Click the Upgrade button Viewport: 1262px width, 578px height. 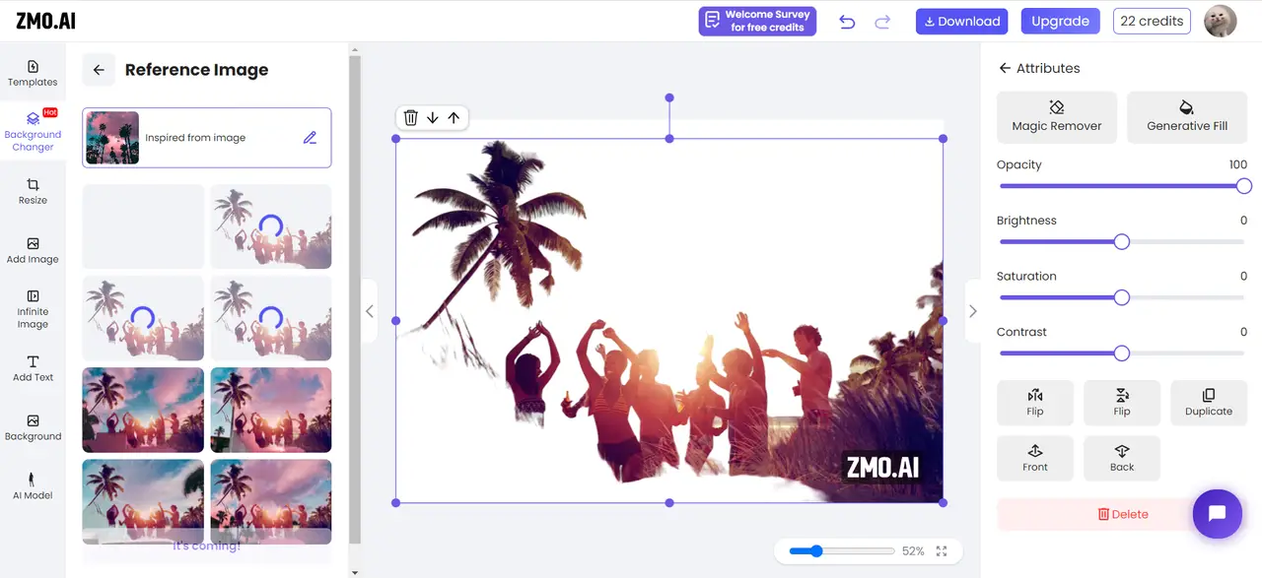[x=1060, y=21]
